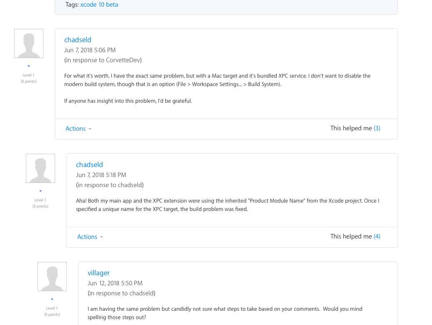Viewport: 432px width, 325px height.
Task: Open chadseld's profile from the 5:06 PM post
Action: point(78,40)
